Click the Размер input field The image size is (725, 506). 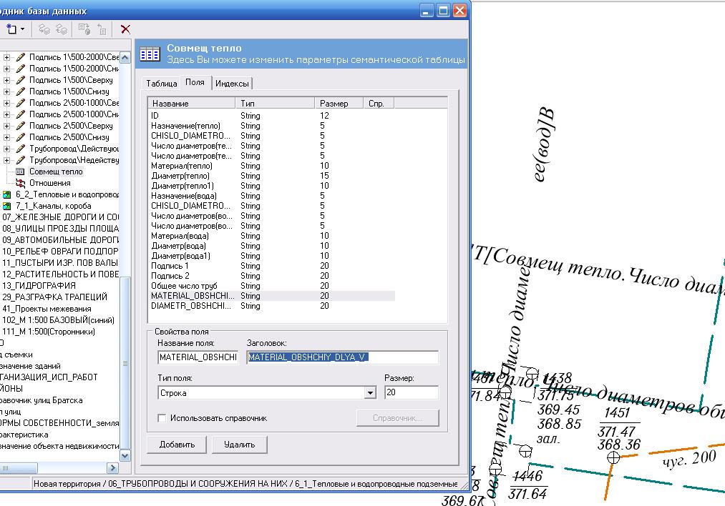[411, 392]
